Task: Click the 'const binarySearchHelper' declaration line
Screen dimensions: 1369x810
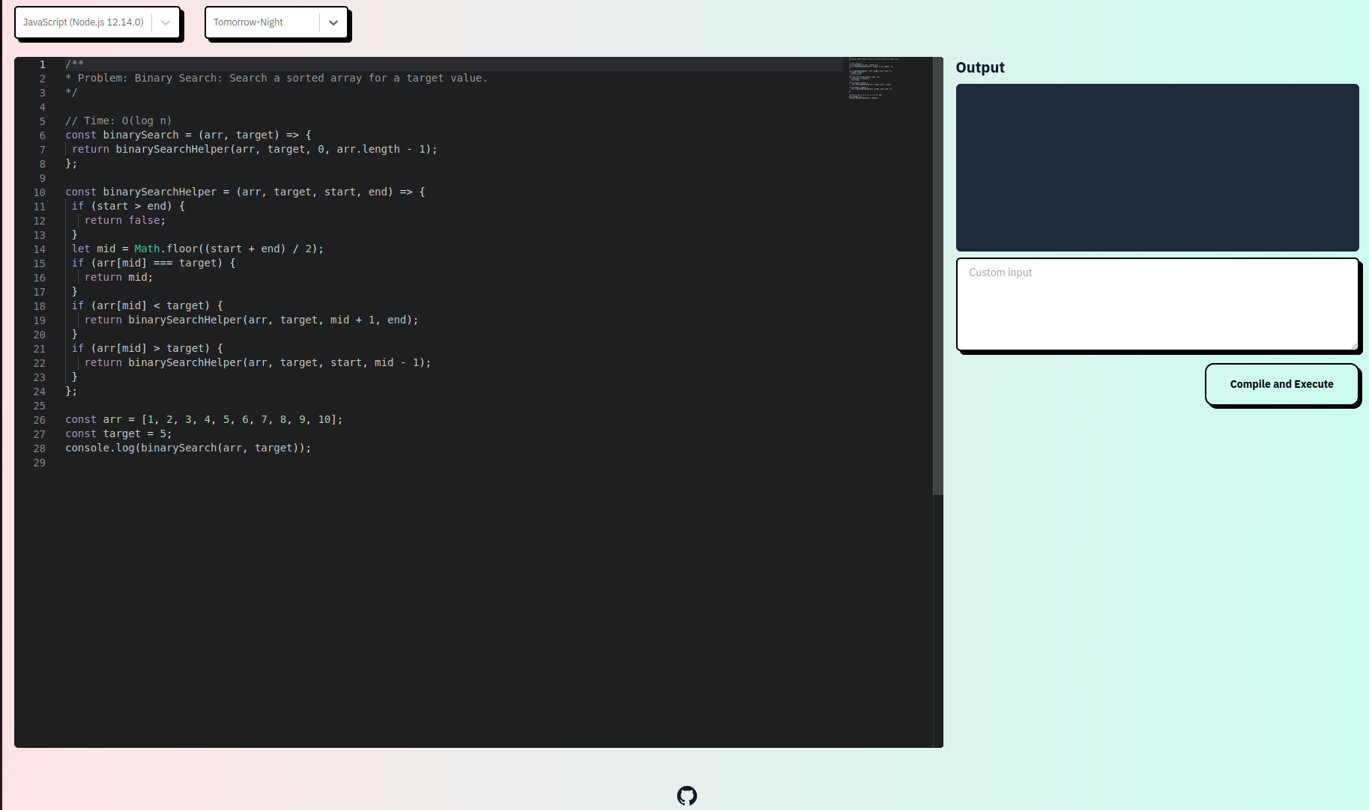Action: click(245, 192)
